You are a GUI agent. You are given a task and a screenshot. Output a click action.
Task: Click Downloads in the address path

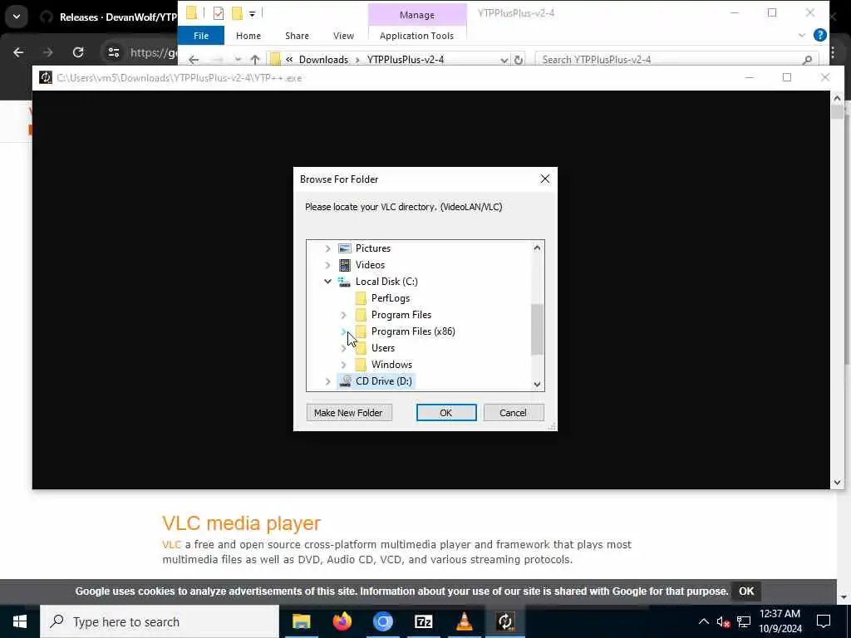323,60
